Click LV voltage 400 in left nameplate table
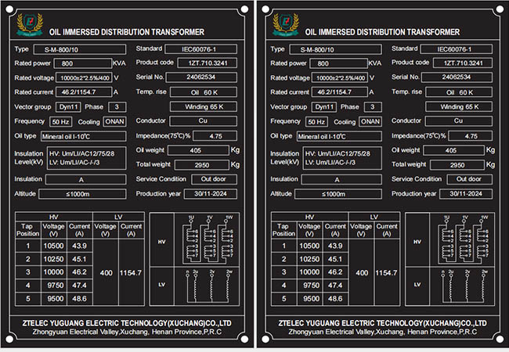The image size is (509, 352). click(106, 273)
